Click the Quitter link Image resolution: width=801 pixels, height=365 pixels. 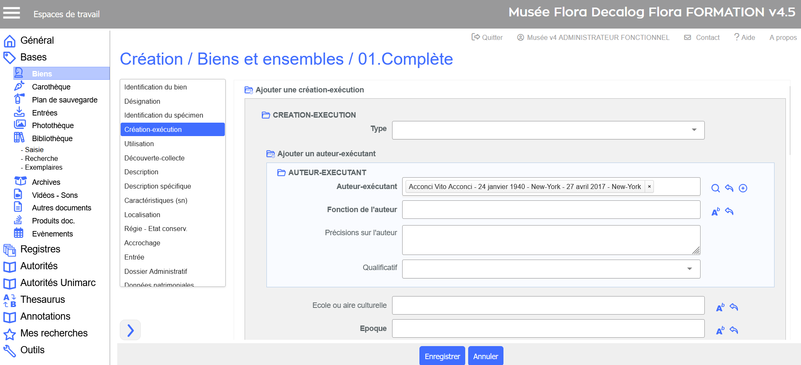click(x=487, y=37)
